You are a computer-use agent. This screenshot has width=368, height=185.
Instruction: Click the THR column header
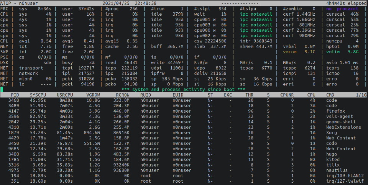click(249, 95)
